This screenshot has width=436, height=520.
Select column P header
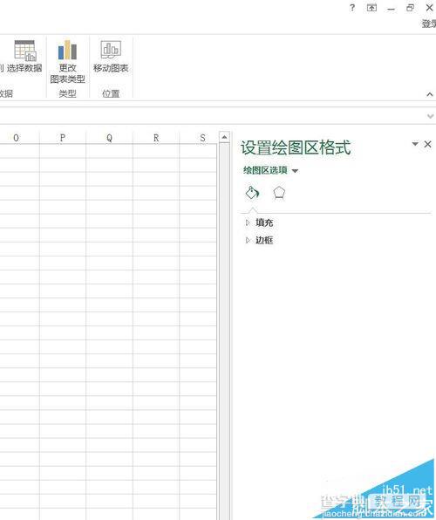63,138
